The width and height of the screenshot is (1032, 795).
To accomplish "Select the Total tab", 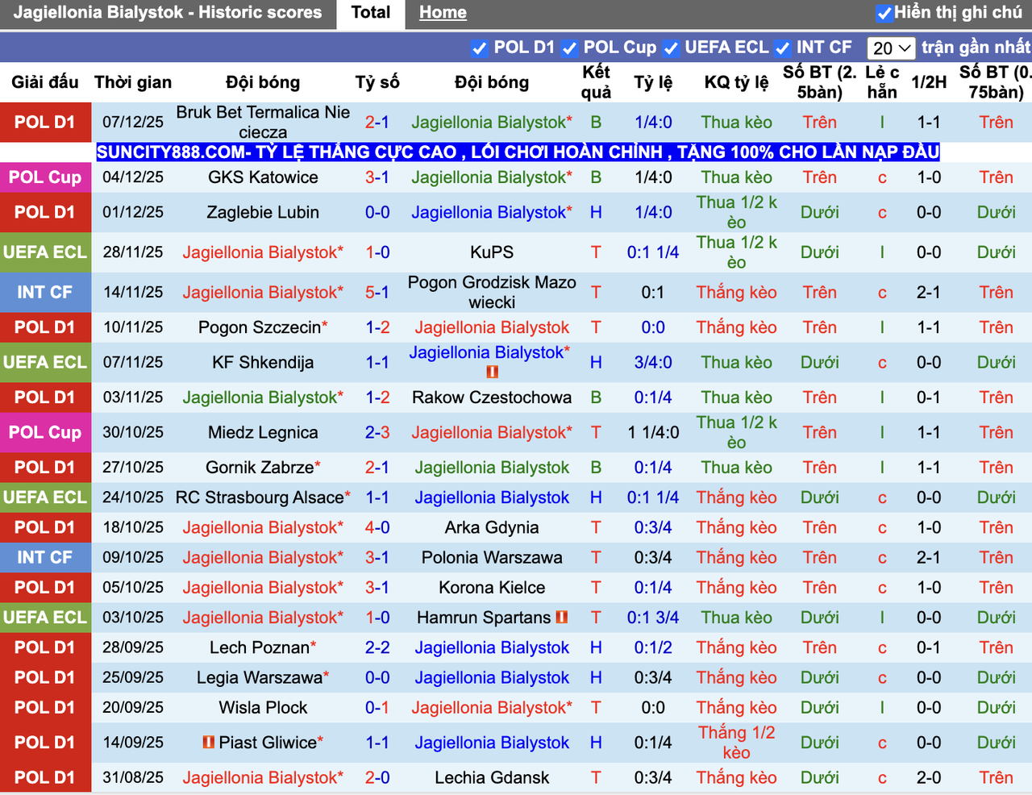I will tap(371, 13).
